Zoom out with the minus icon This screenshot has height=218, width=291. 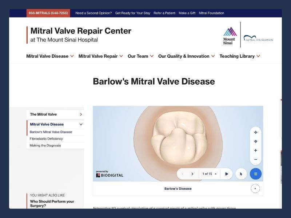pos(256,160)
